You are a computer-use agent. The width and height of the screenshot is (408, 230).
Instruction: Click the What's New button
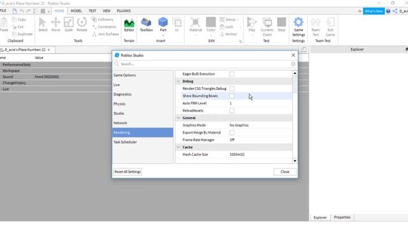click(374, 11)
